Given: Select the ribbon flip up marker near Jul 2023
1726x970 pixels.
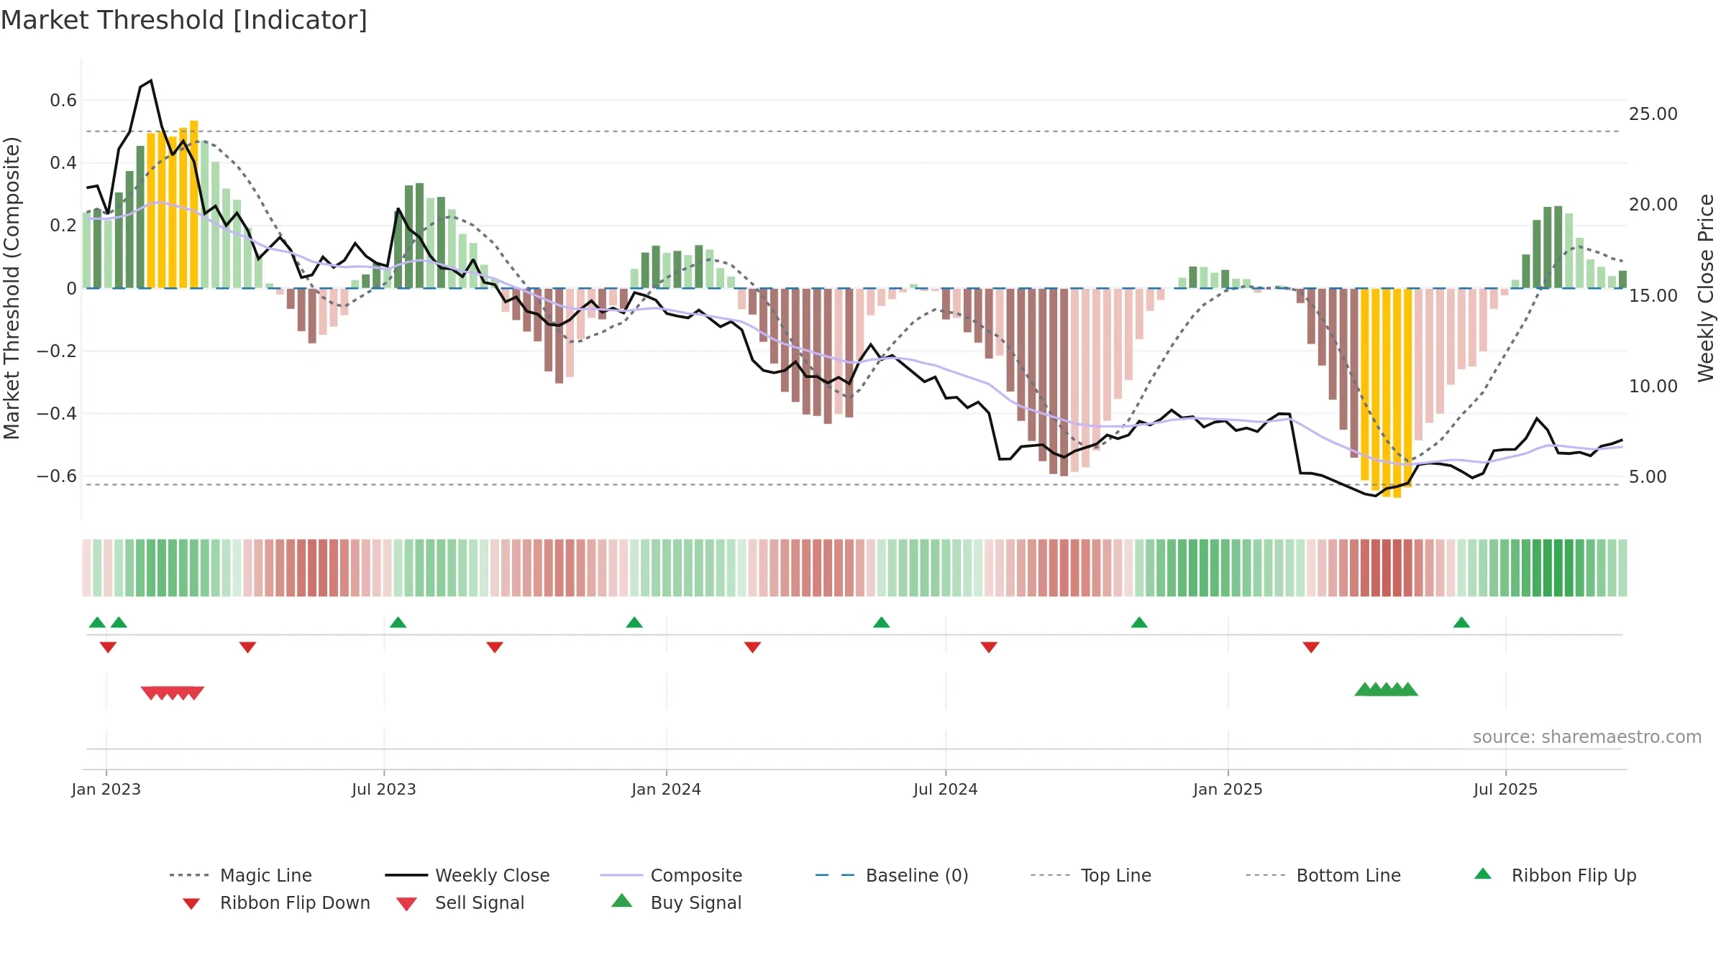Looking at the screenshot, I should (x=398, y=622).
